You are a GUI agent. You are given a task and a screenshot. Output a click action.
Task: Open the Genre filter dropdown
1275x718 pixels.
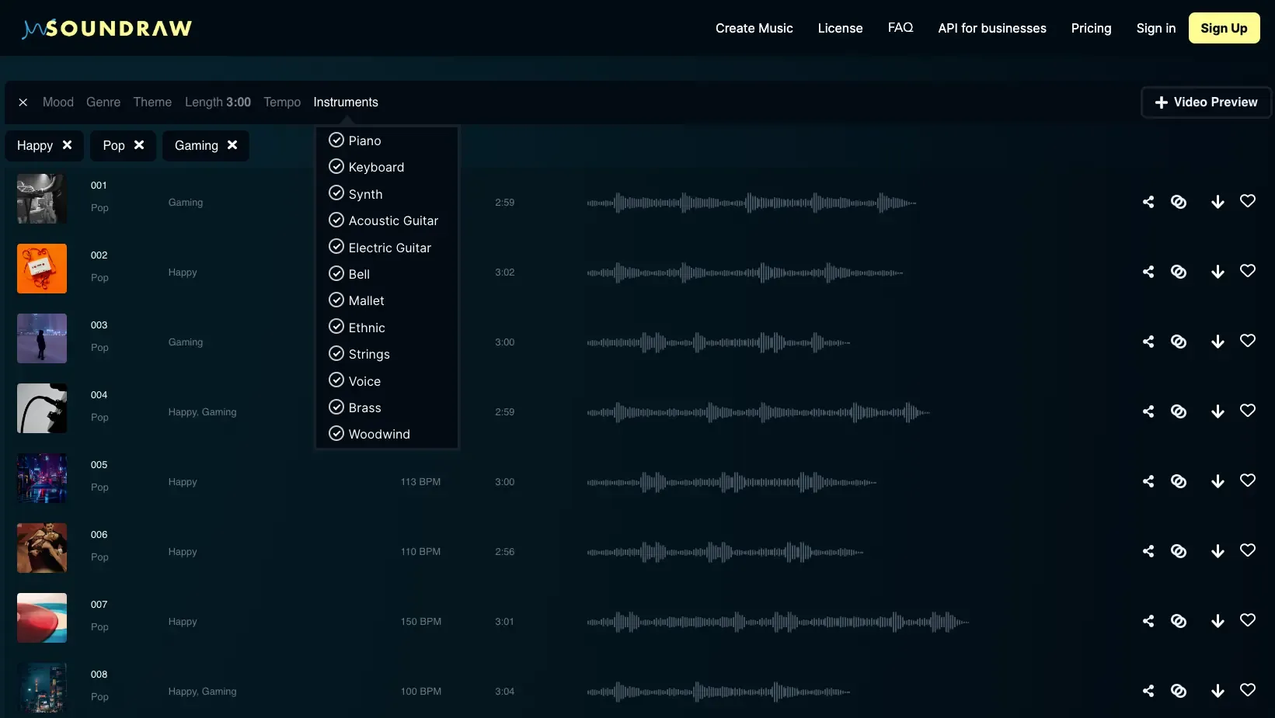pyautogui.click(x=103, y=102)
